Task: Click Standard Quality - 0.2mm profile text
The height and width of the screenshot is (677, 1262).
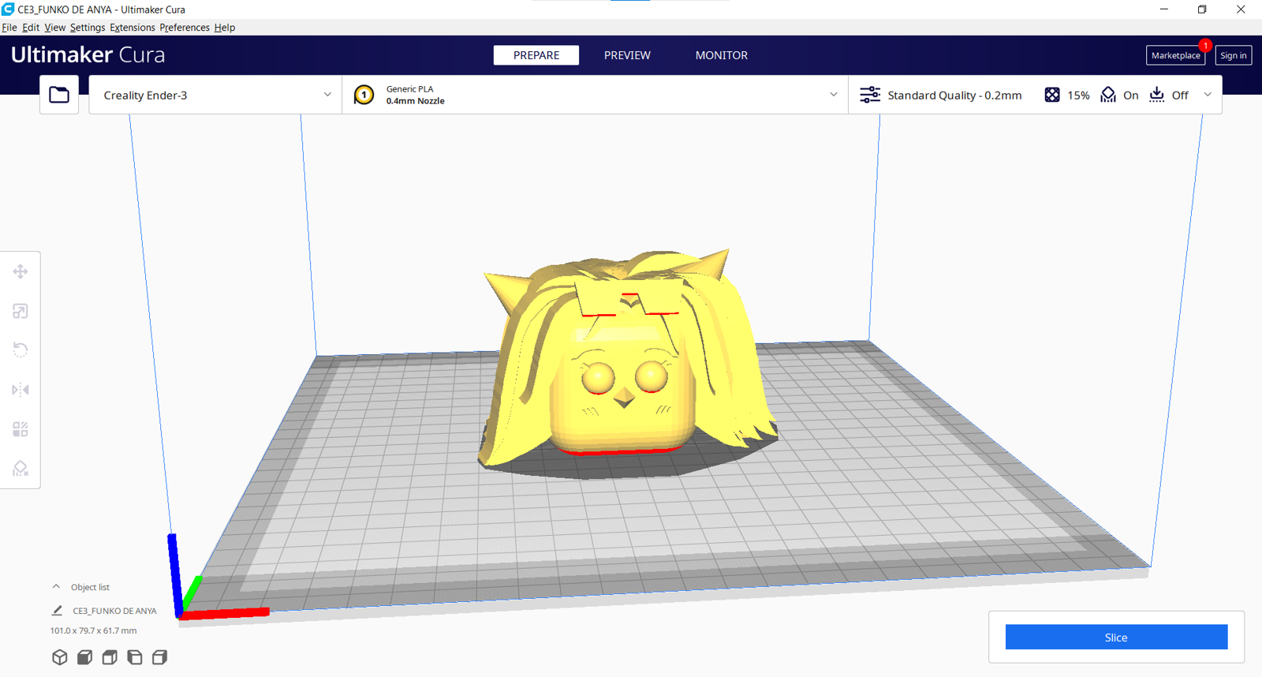Action: pos(954,95)
